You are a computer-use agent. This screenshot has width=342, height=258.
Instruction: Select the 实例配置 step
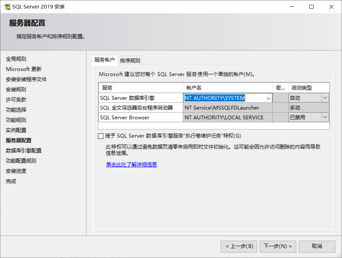16,130
